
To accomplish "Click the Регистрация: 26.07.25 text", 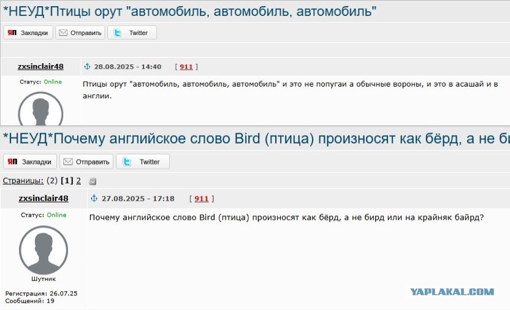I will pos(41,293).
